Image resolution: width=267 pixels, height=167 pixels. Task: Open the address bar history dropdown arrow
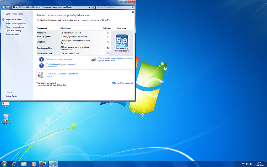pos(90,7)
